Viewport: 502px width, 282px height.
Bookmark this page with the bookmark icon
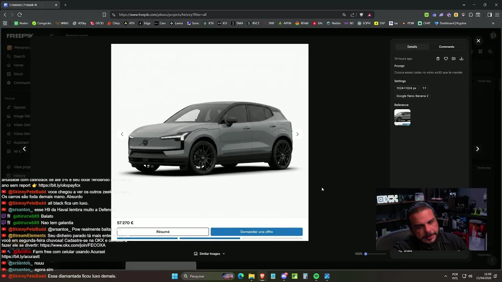104,14
